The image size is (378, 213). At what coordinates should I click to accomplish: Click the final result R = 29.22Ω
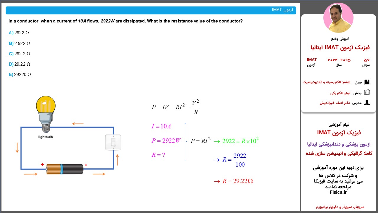coord(237,181)
